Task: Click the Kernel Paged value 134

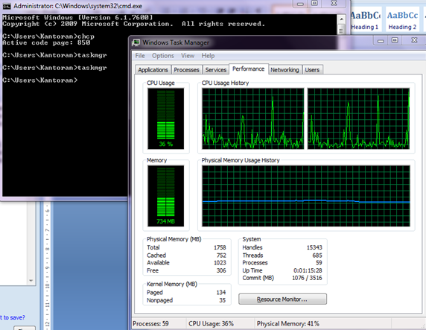Action: (x=221, y=292)
